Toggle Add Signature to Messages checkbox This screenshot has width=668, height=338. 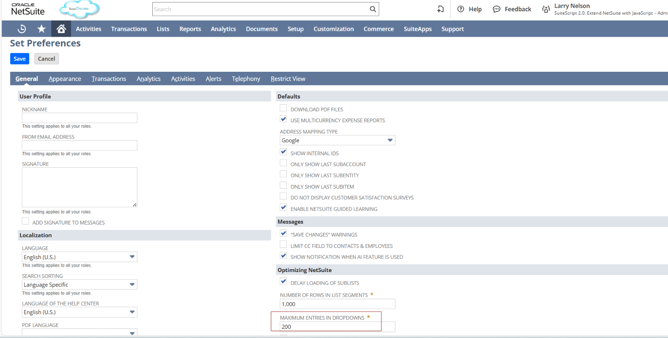coord(25,222)
